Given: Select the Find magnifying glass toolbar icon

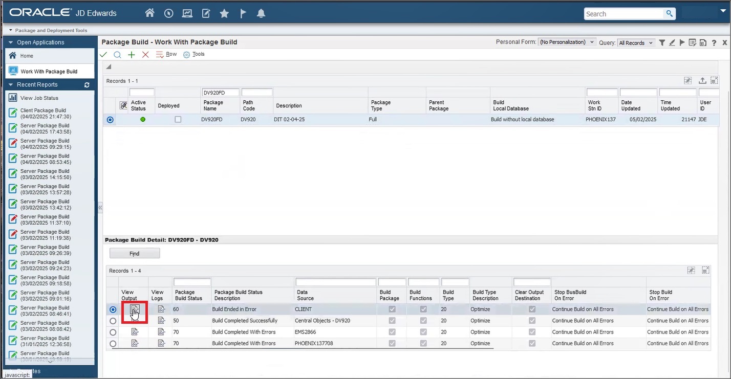Looking at the screenshot, I should click(x=117, y=54).
